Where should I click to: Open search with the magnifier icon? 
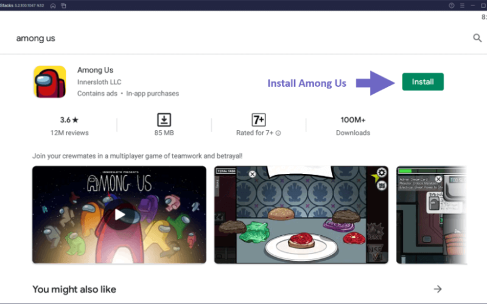click(477, 38)
